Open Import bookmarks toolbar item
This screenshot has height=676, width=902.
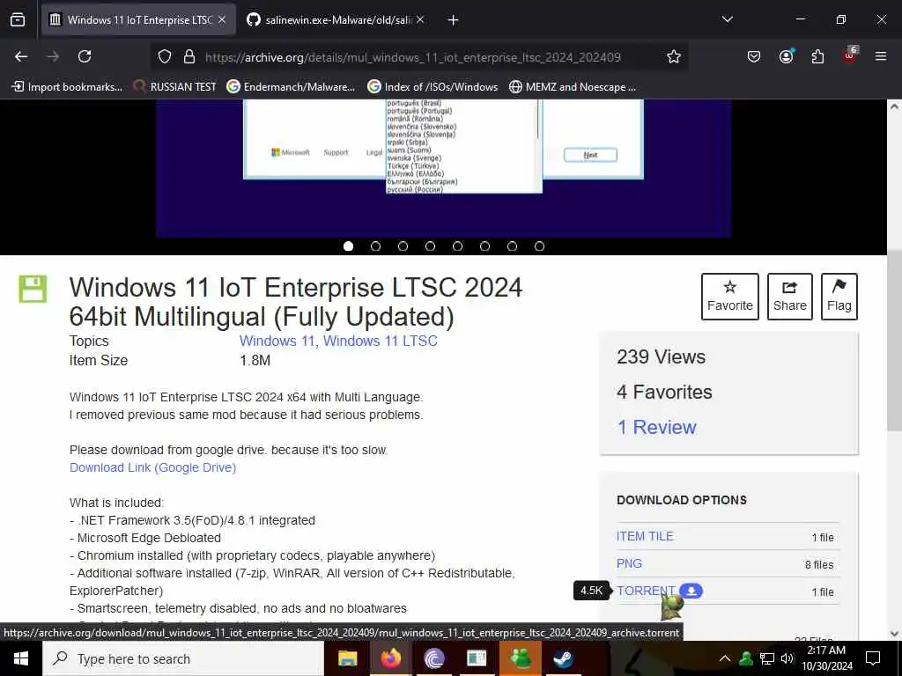(67, 87)
